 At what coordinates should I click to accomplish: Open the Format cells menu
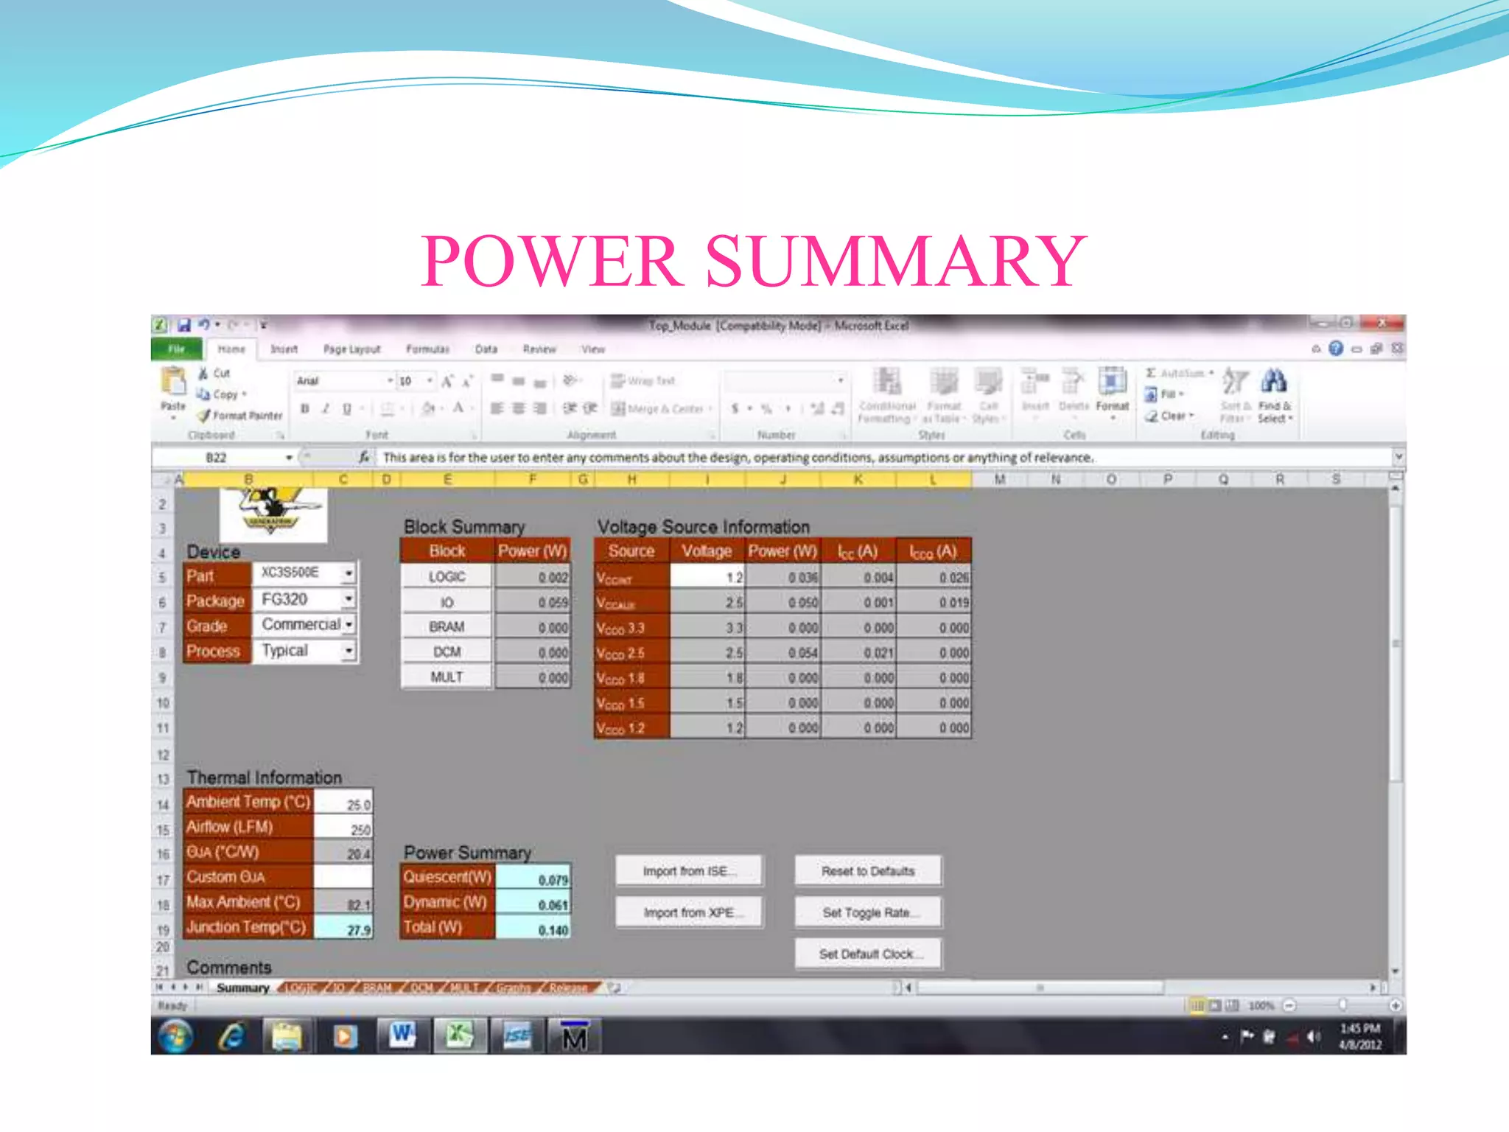pyautogui.click(x=1112, y=393)
